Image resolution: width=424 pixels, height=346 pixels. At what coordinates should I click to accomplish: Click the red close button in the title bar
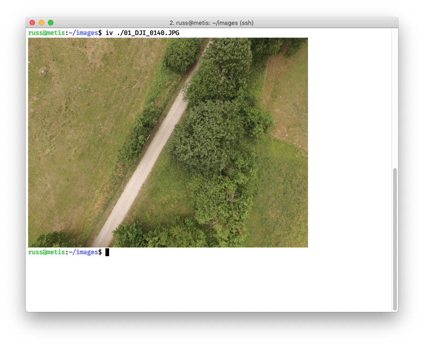click(32, 22)
